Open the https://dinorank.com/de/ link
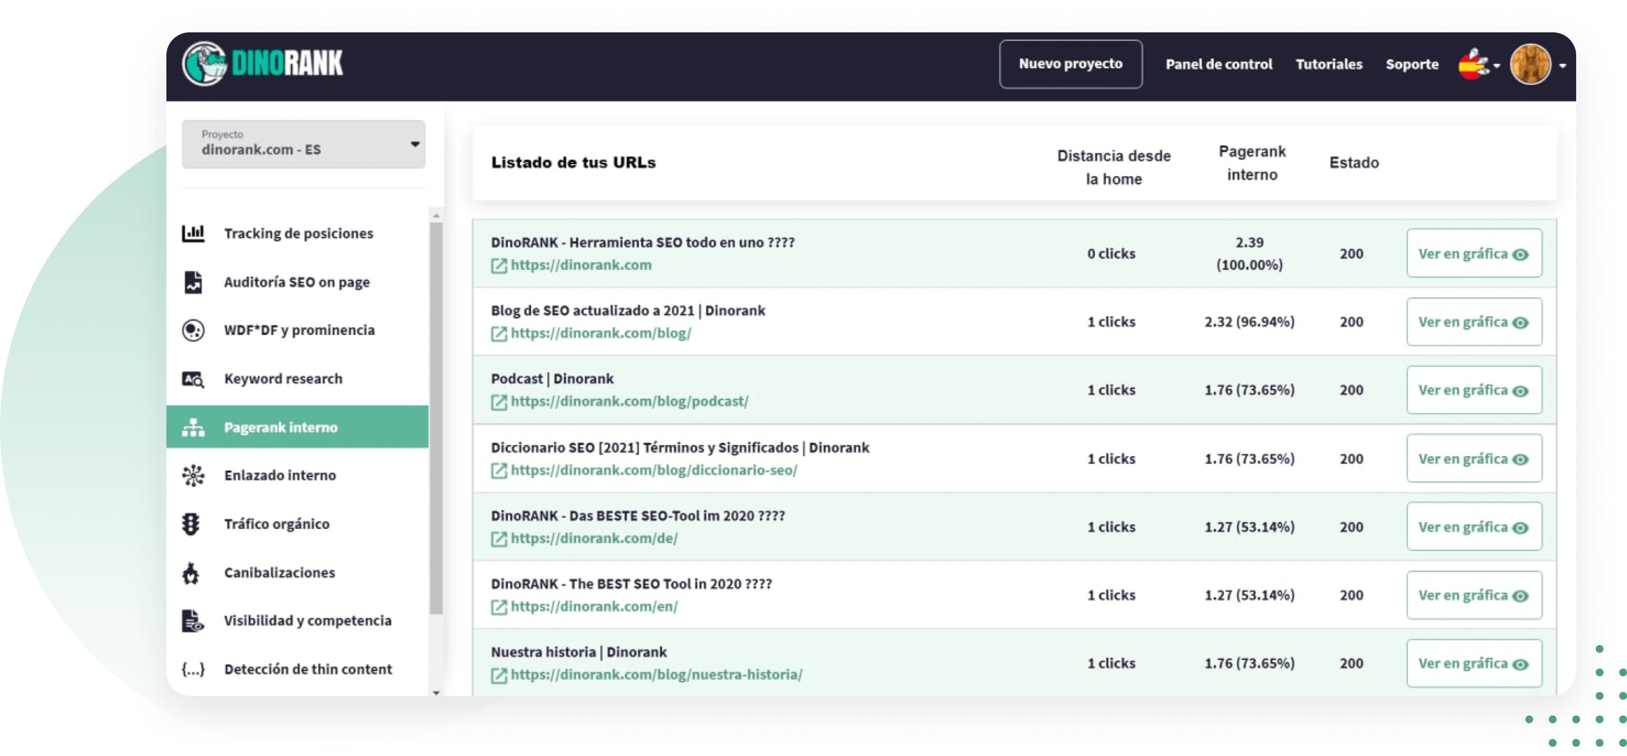 coord(595,538)
